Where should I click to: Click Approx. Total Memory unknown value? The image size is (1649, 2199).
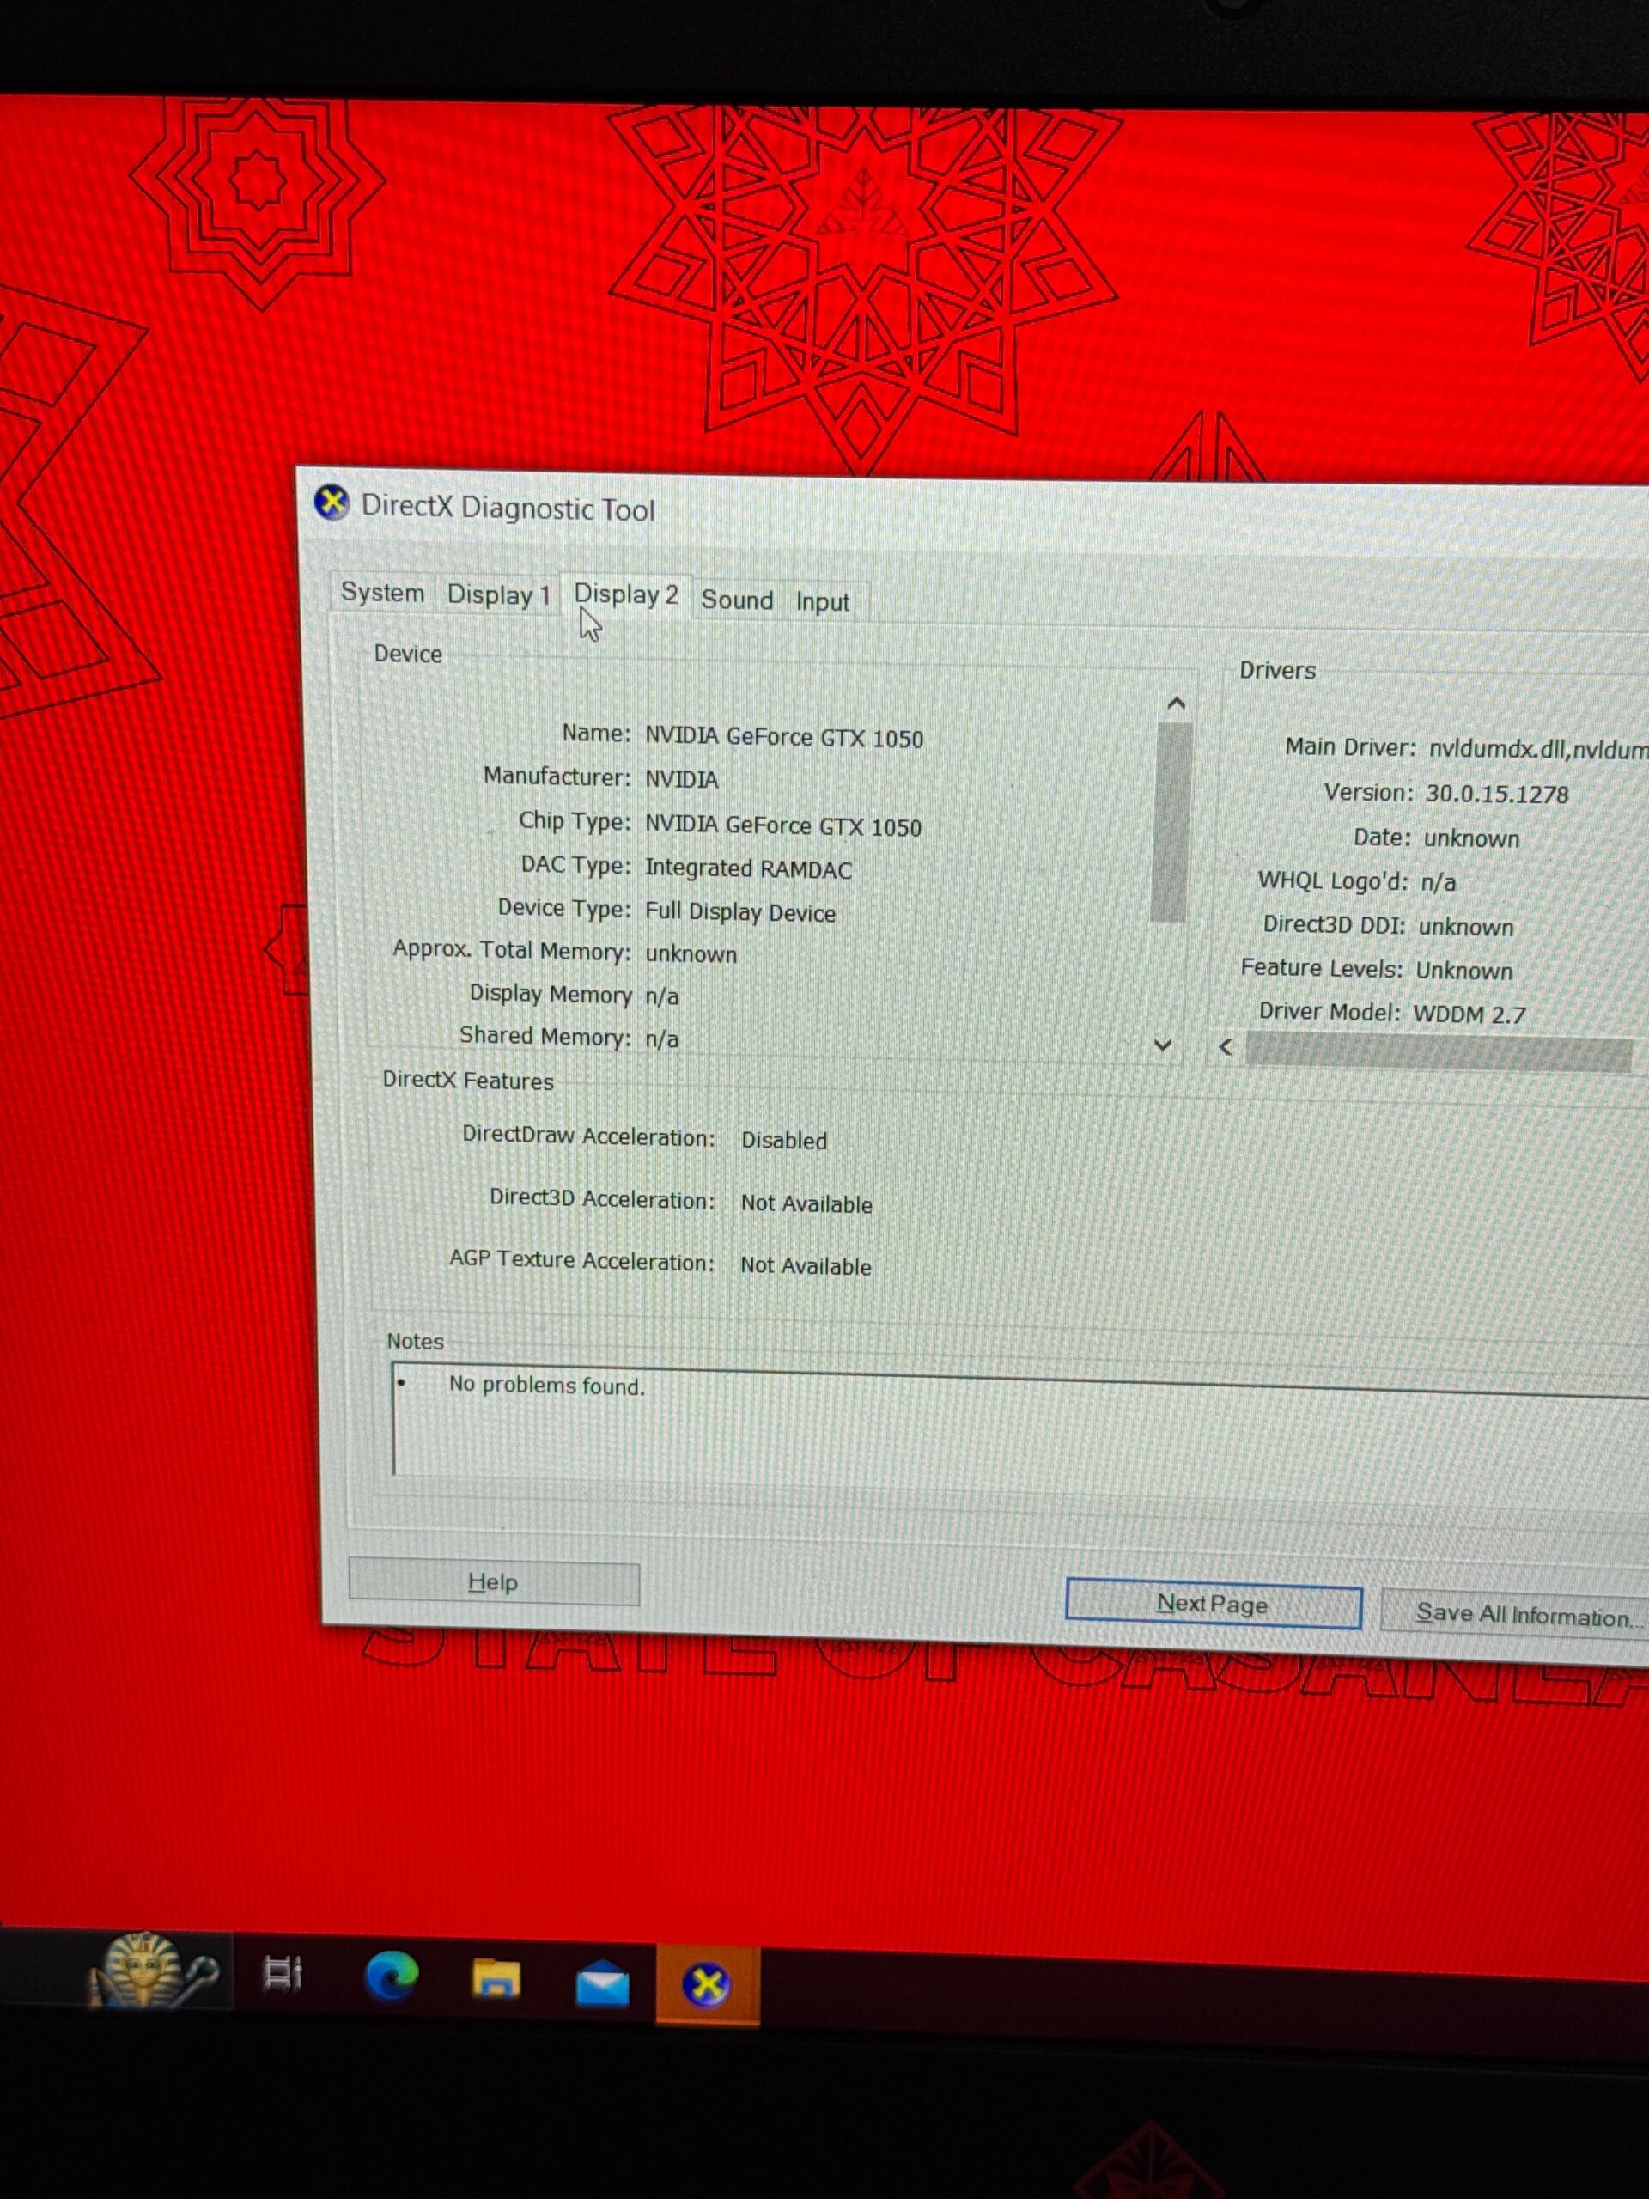691,954
